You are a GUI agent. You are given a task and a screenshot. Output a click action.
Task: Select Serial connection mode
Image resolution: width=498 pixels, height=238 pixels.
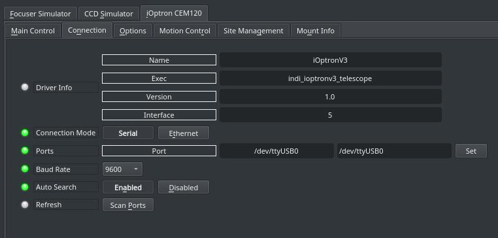pos(128,133)
